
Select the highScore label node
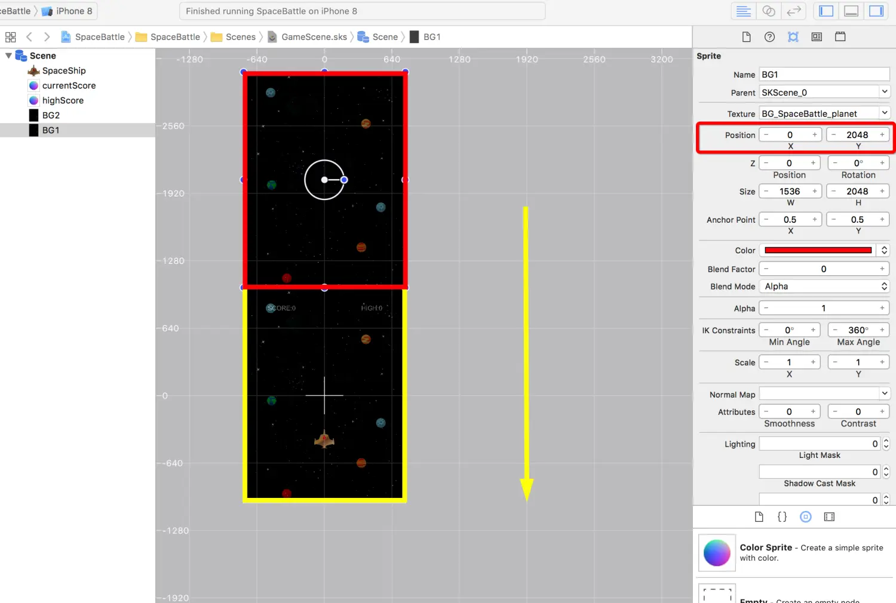[x=63, y=100]
